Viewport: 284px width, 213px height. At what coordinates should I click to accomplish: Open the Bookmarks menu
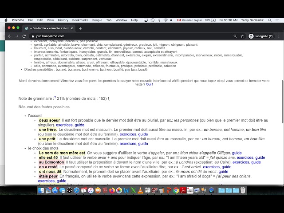point(80,20)
